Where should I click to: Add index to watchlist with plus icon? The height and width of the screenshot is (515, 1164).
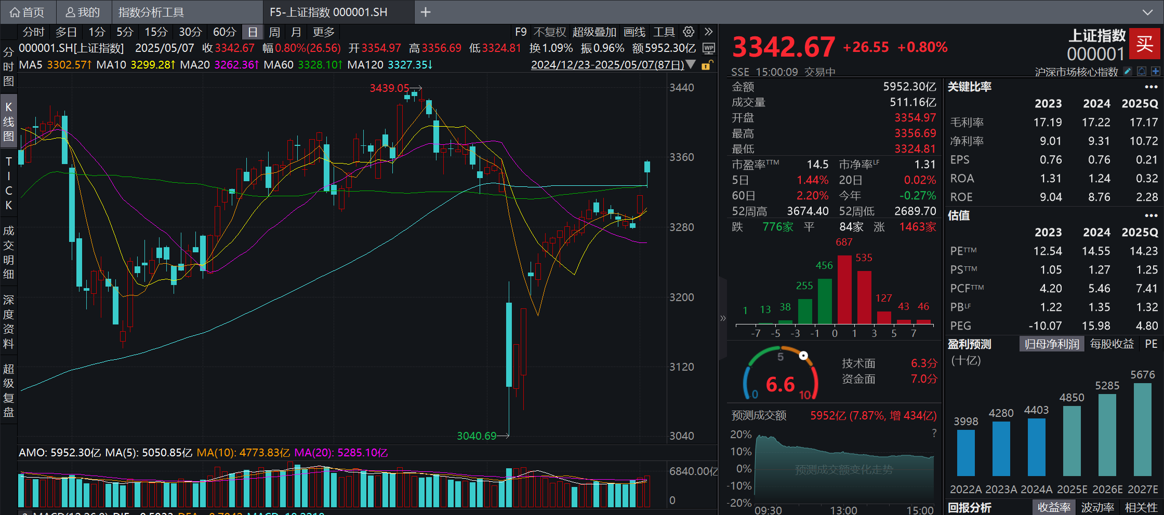point(1155,71)
